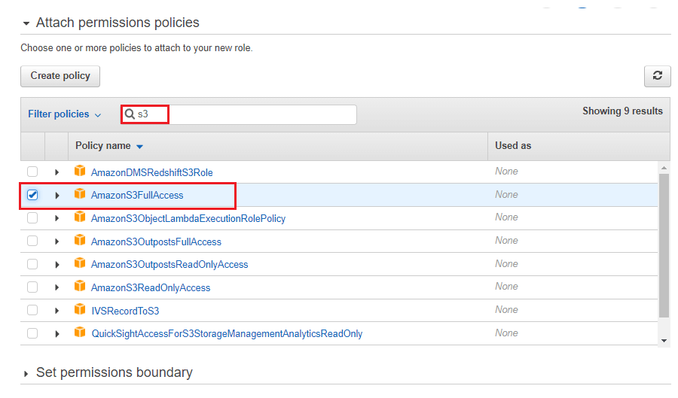Check the AmazonS3ReadOnlyAccess checkbox
Image resolution: width=678 pixels, height=398 pixels.
[x=32, y=287]
